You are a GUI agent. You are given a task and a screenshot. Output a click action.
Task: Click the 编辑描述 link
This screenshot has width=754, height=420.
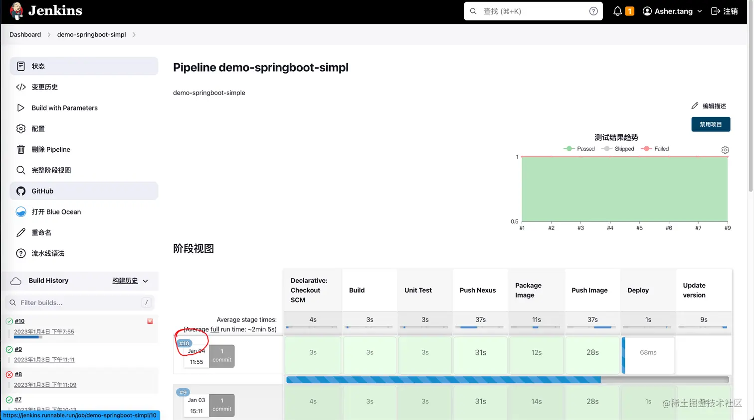coord(709,105)
